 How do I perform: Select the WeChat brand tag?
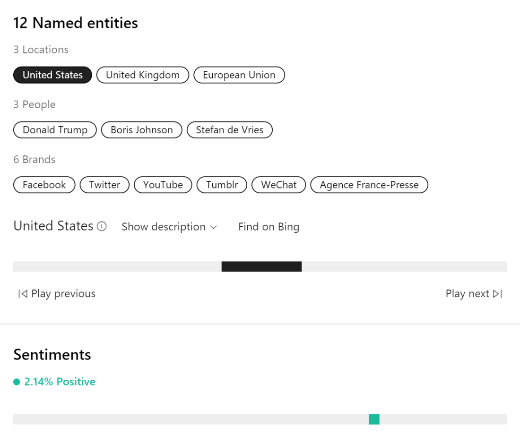pyautogui.click(x=279, y=185)
